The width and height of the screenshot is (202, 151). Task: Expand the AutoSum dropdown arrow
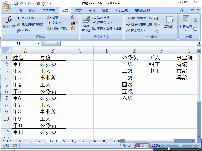coord(36,18)
